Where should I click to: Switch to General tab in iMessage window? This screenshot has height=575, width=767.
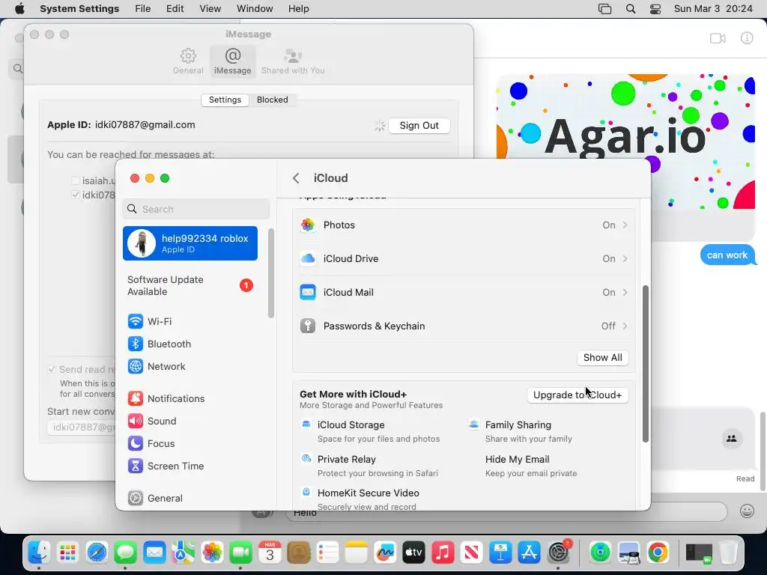click(x=188, y=61)
